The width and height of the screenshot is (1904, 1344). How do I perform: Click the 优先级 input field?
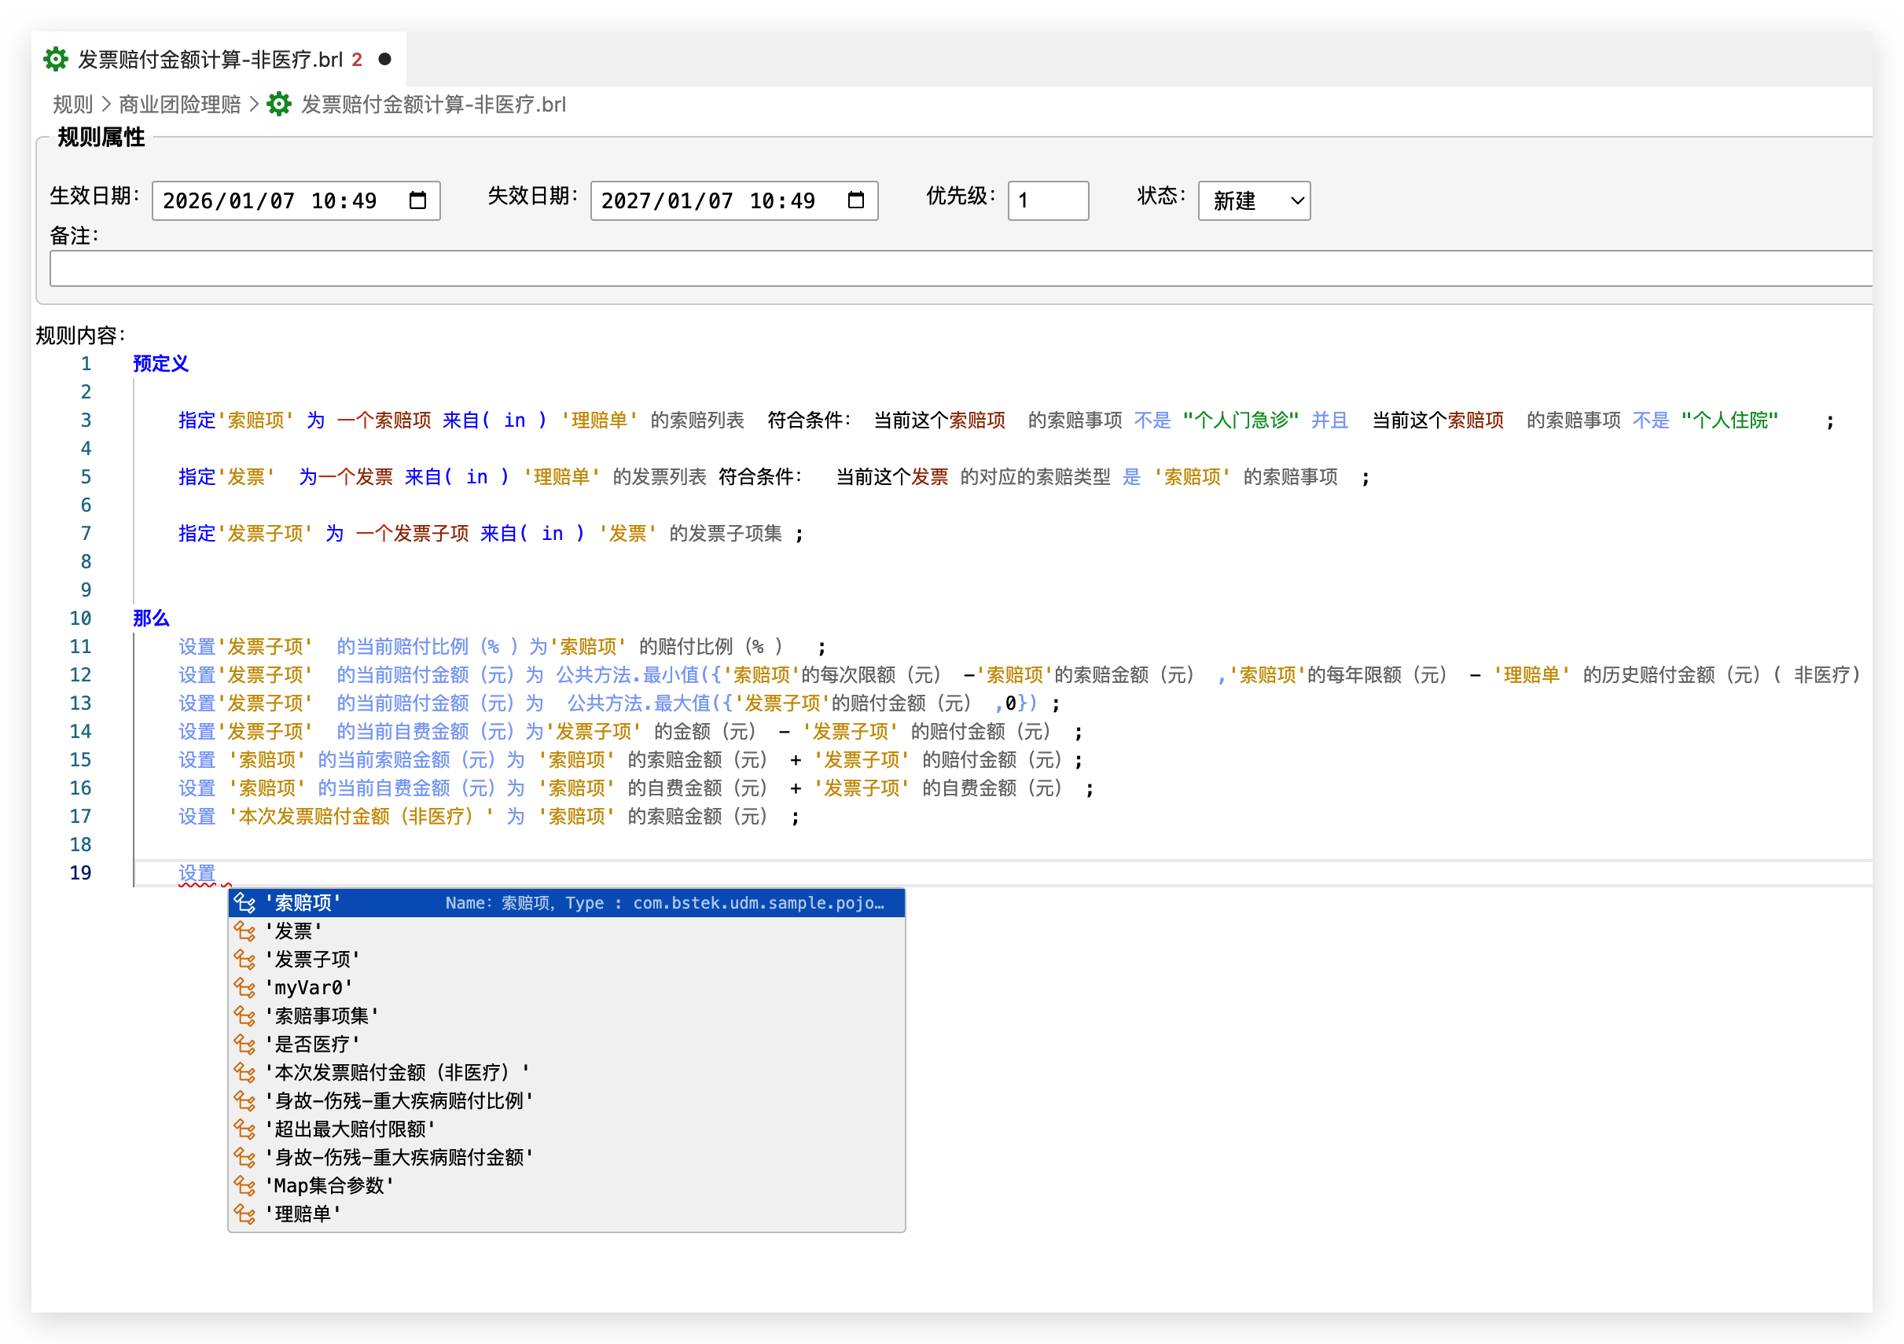click(x=1047, y=200)
